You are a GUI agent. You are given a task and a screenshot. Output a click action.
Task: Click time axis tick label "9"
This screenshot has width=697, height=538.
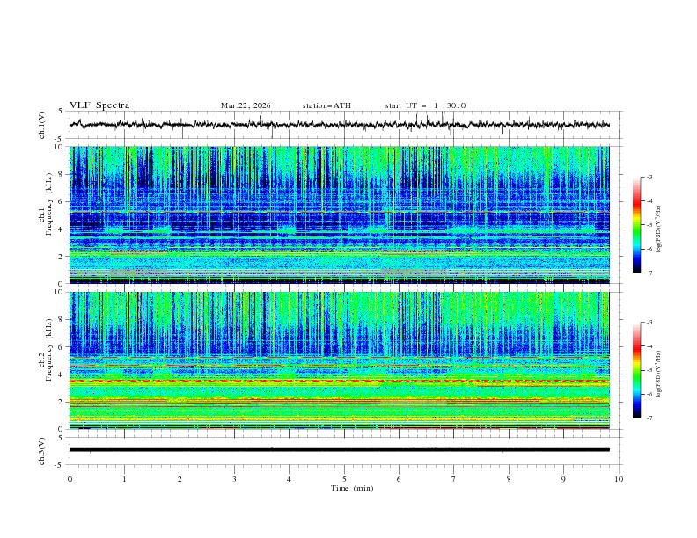click(x=563, y=479)
